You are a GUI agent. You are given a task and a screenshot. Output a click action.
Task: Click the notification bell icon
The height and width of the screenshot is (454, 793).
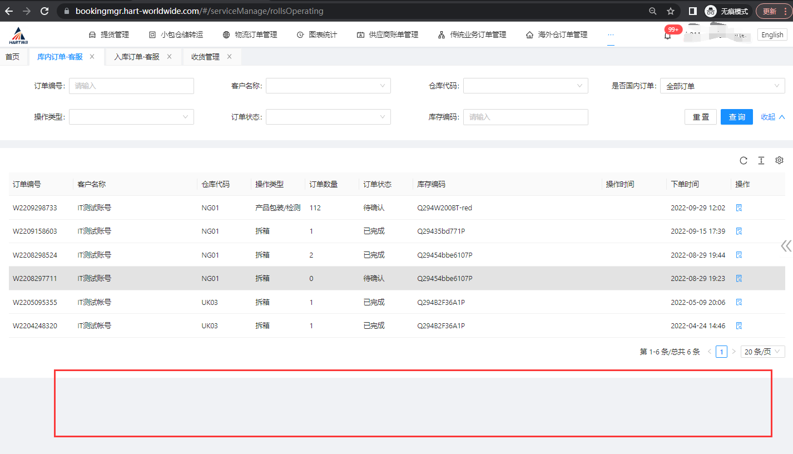(667, 35)
